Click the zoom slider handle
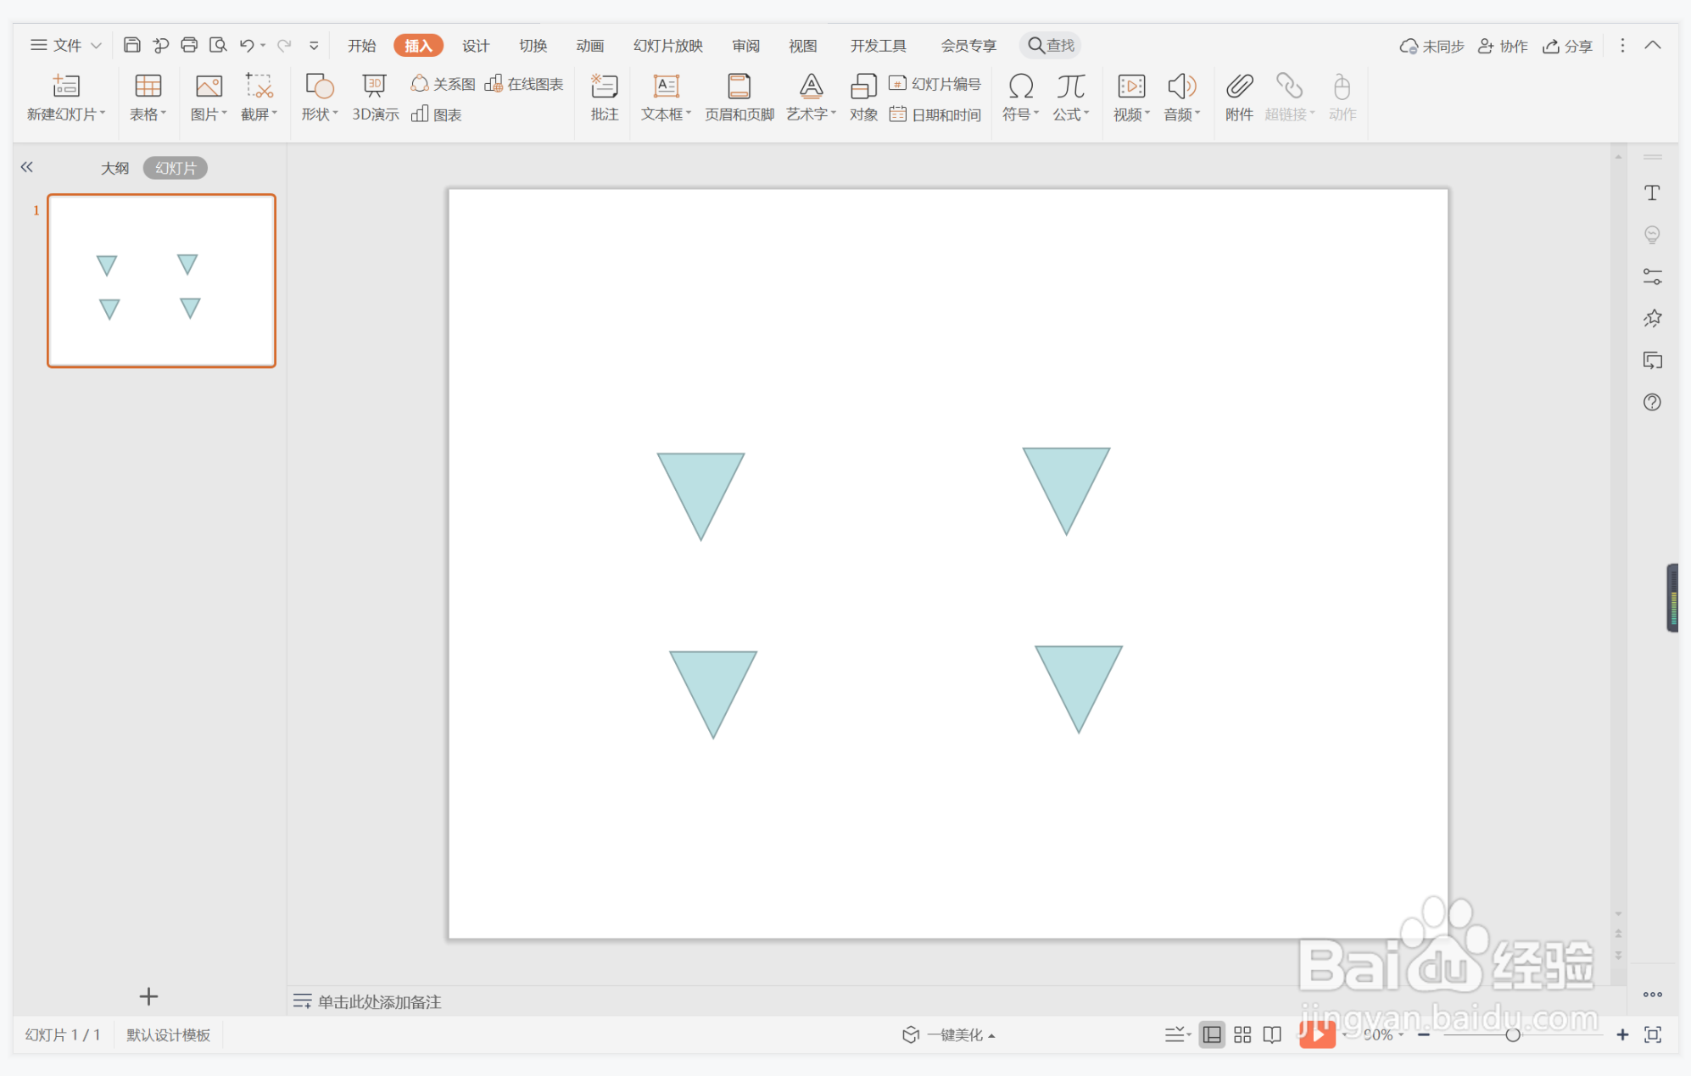 coord(1512,1034)
